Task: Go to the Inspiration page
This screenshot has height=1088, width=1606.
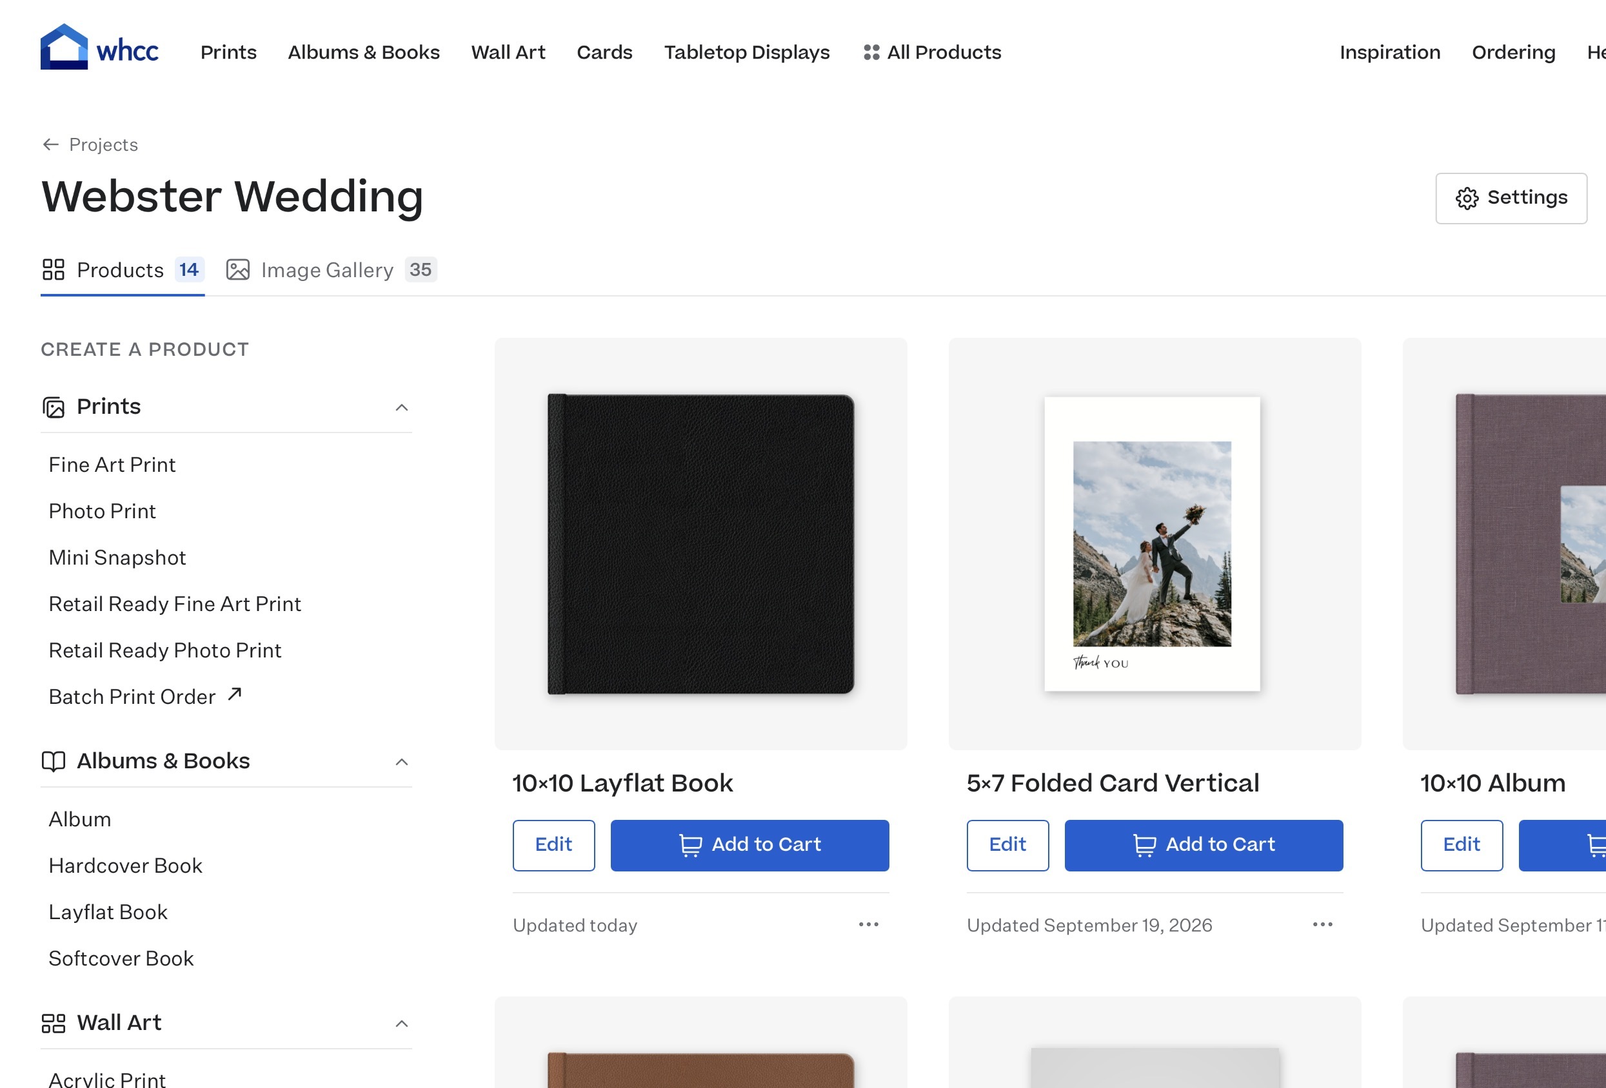Action: [x=1390, y=52]
